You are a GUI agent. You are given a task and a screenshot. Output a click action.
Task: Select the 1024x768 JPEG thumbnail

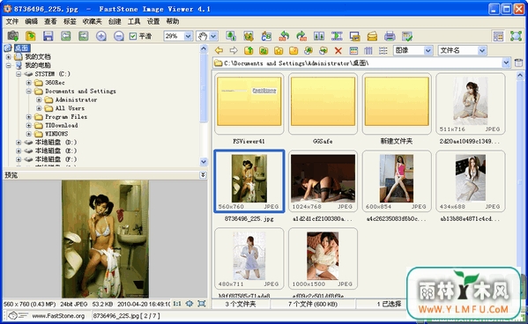click(323, 181)
